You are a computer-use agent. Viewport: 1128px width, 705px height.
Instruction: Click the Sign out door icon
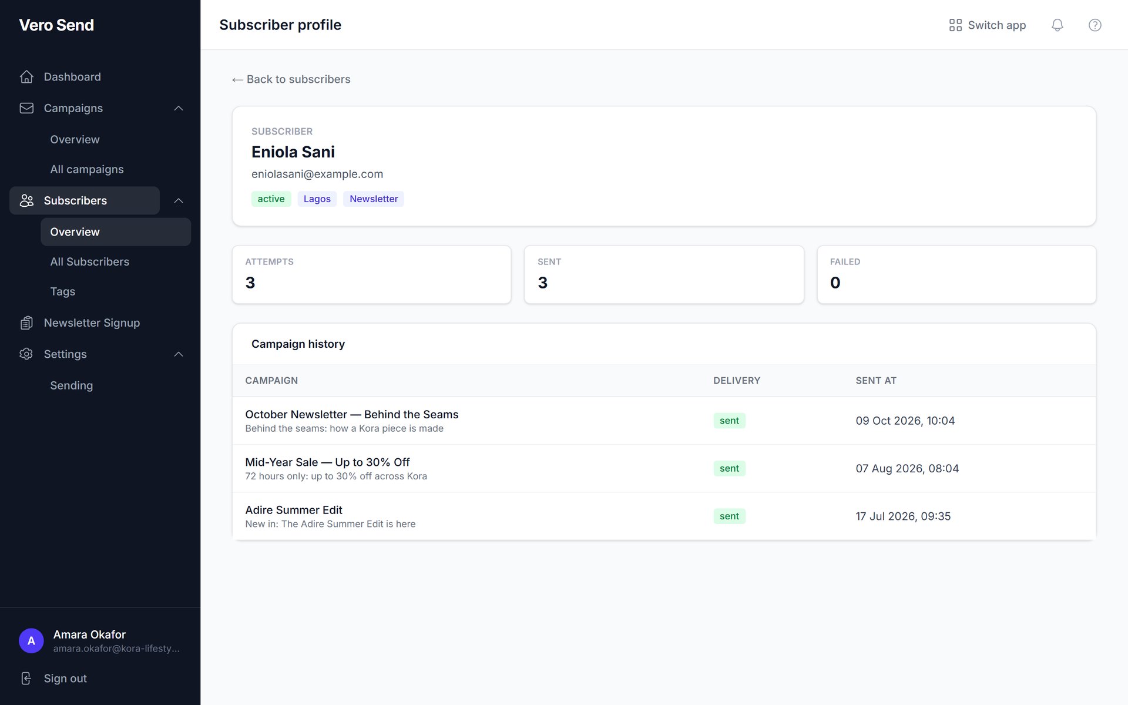click(x=26, y=679)
